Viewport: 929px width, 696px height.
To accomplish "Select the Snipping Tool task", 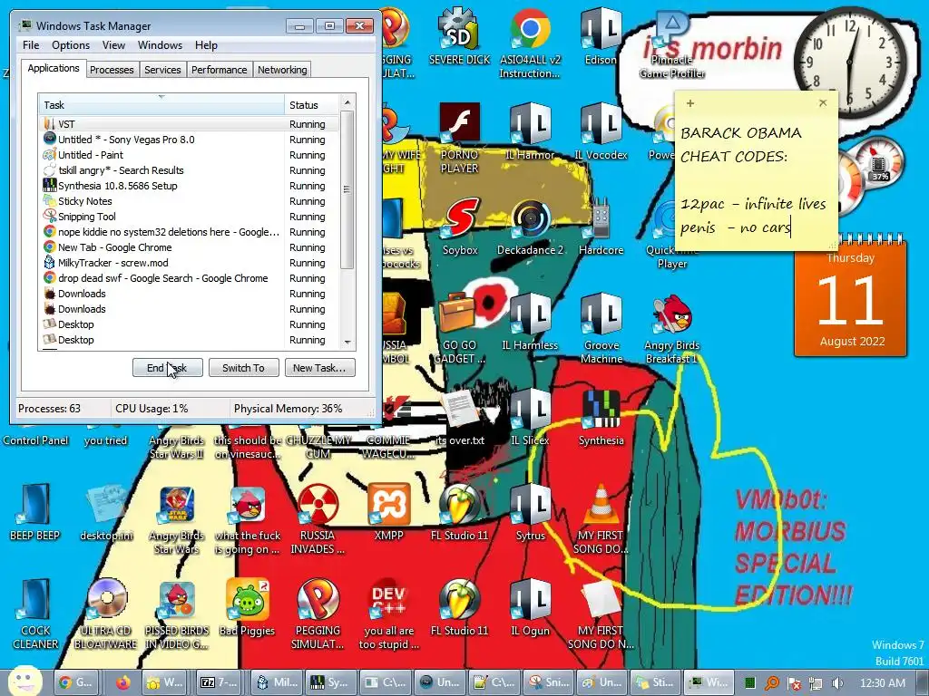I will [191, 217].
